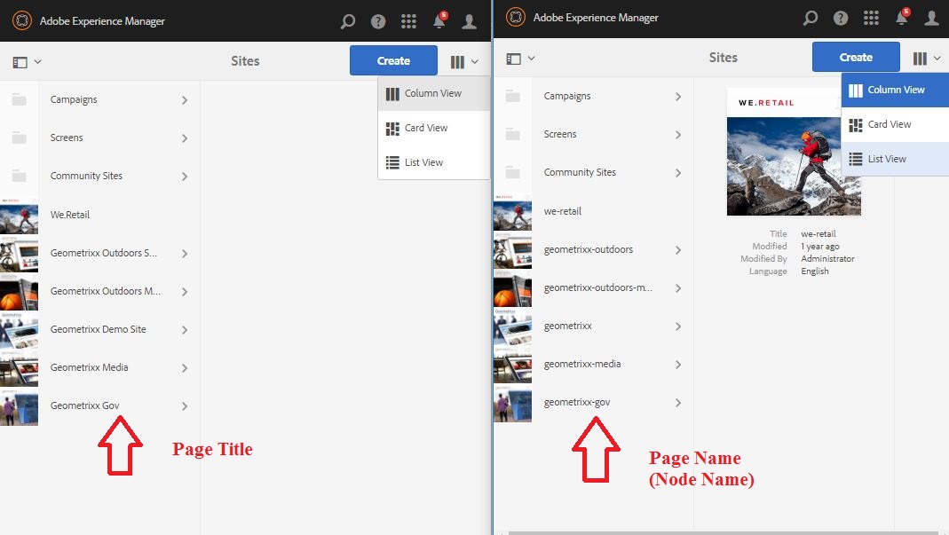Click Create button in left window

tap(393, 60)
